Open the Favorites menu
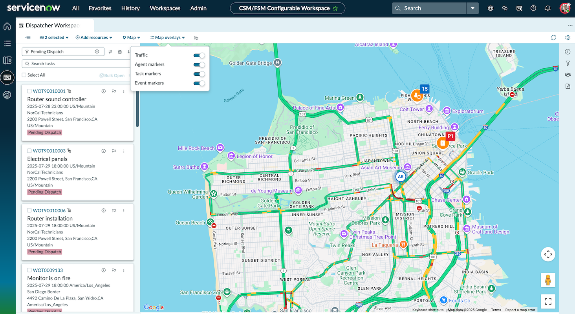Viewport: 575px width, 314px height. coord(100,8)
